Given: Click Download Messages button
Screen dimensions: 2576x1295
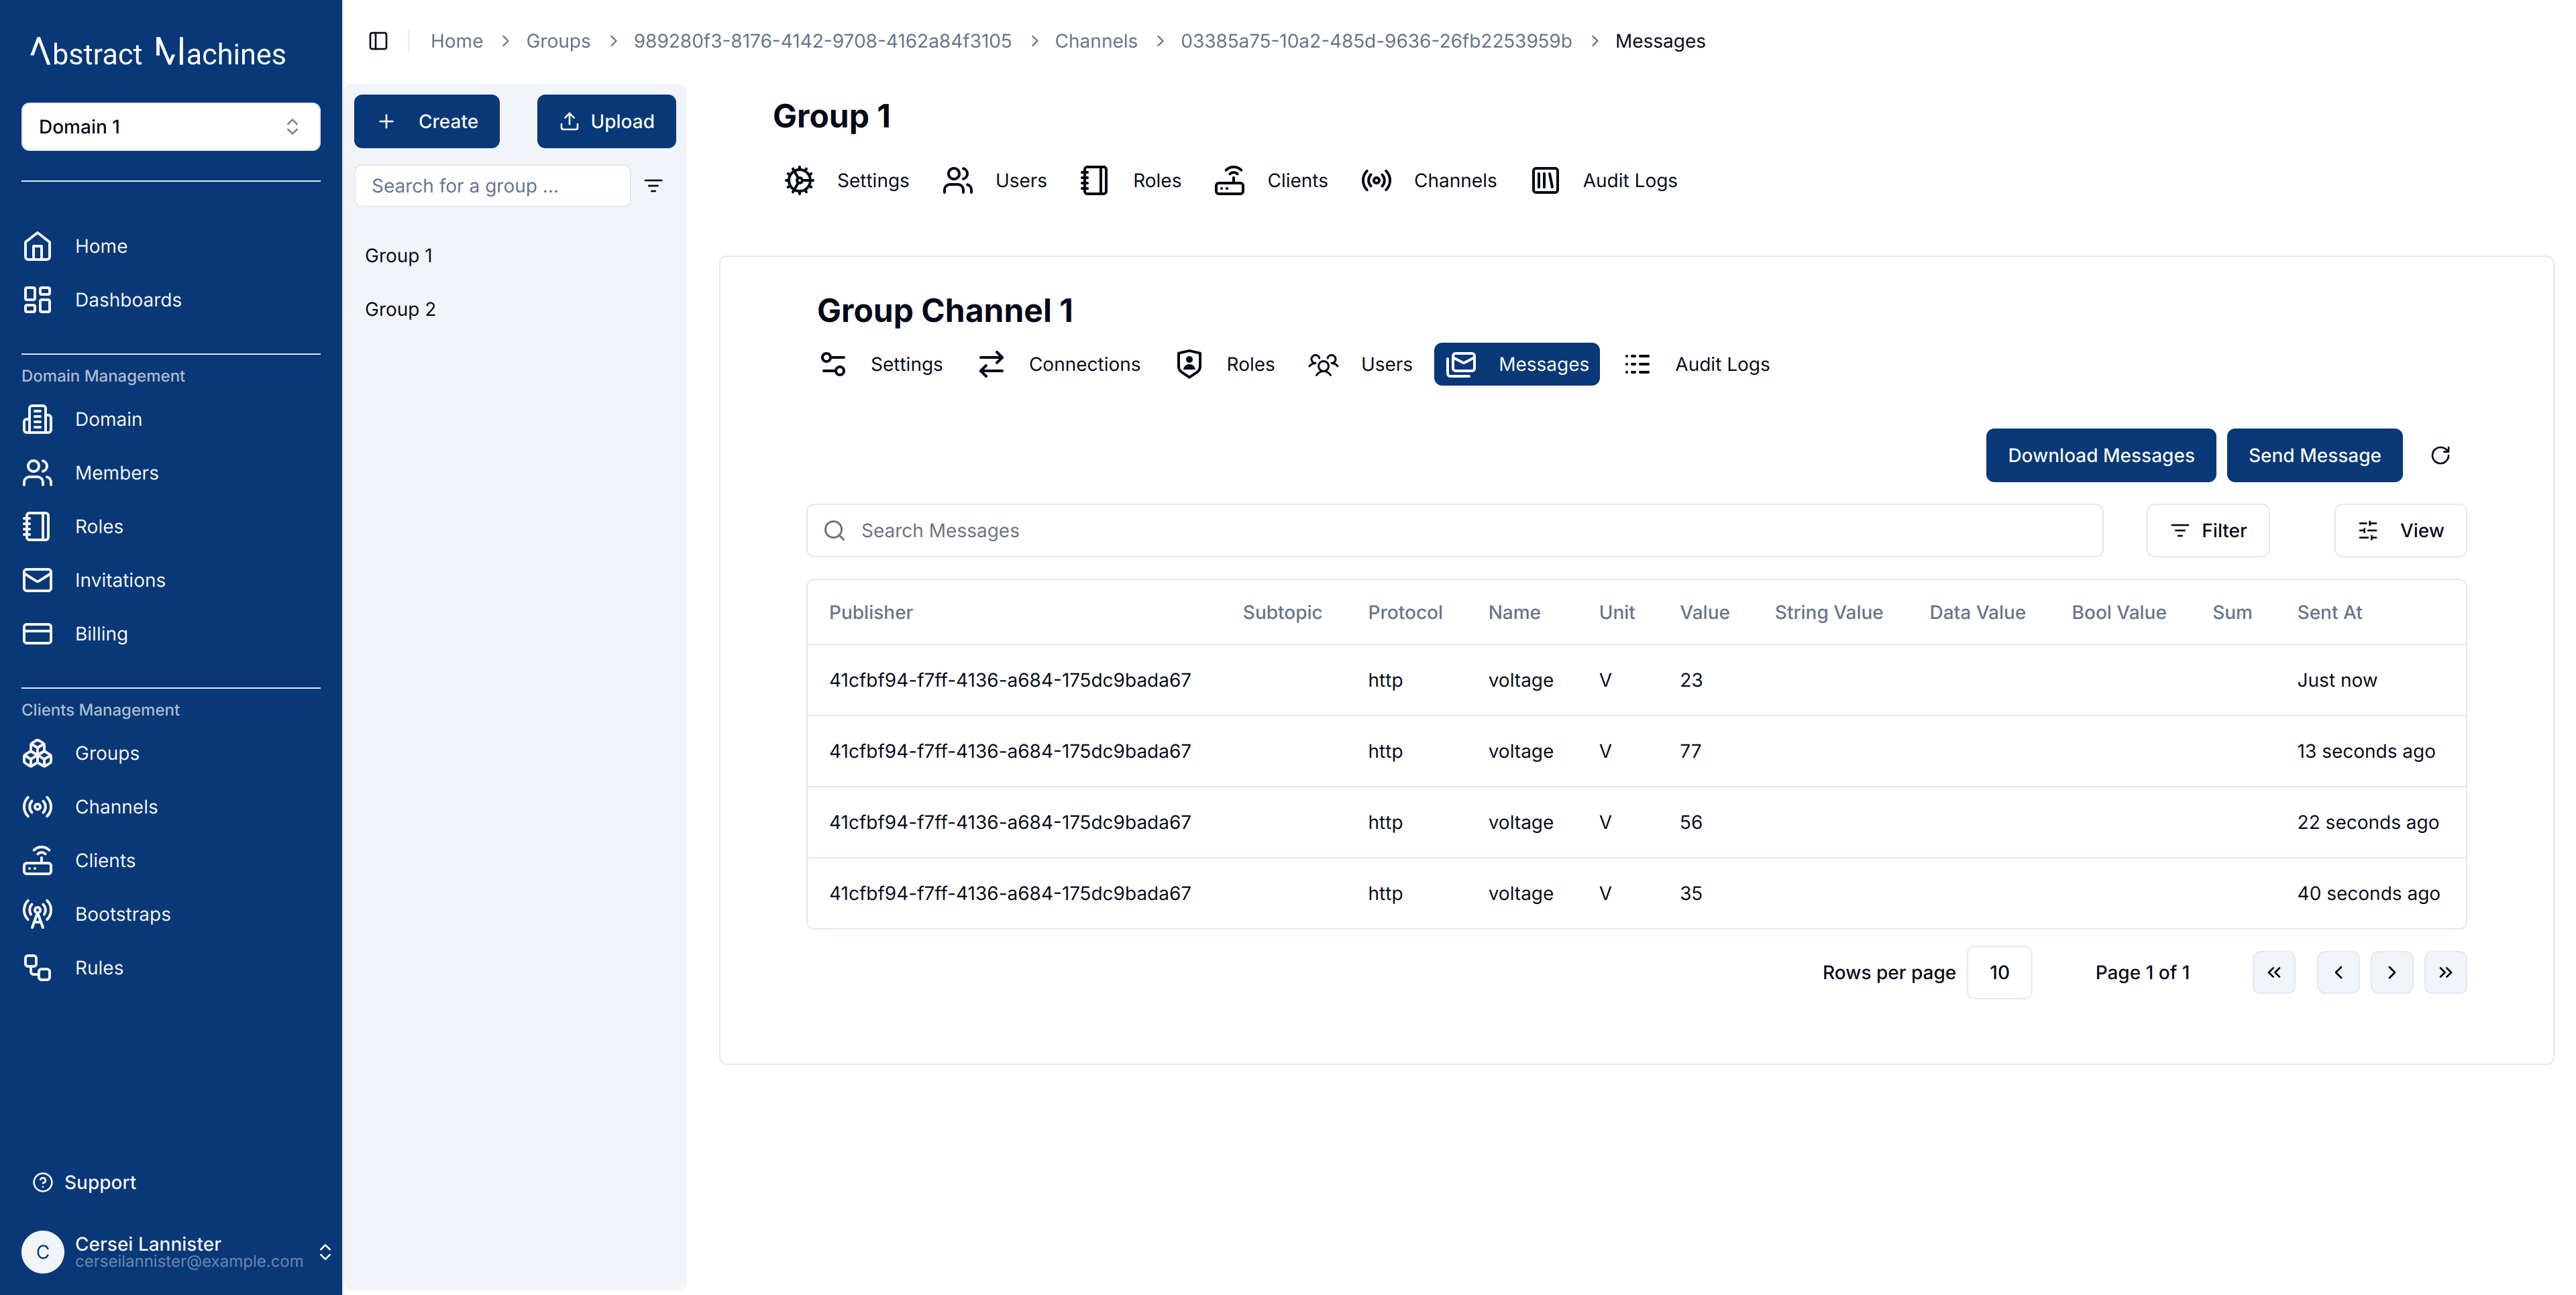Looking at the screenshot, I should click(2101, 455).
